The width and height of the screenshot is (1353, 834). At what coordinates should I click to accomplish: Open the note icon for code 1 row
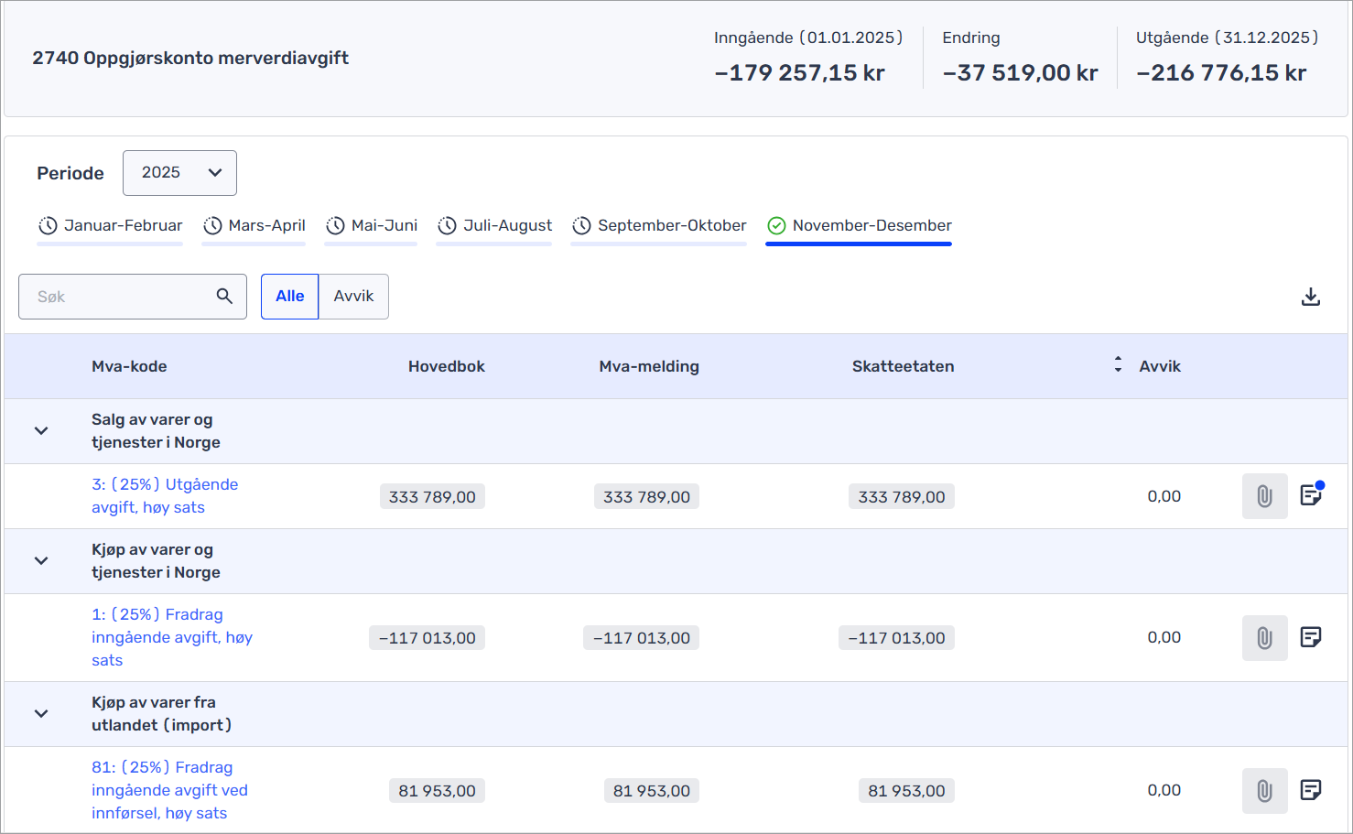tap(1310, 637)
